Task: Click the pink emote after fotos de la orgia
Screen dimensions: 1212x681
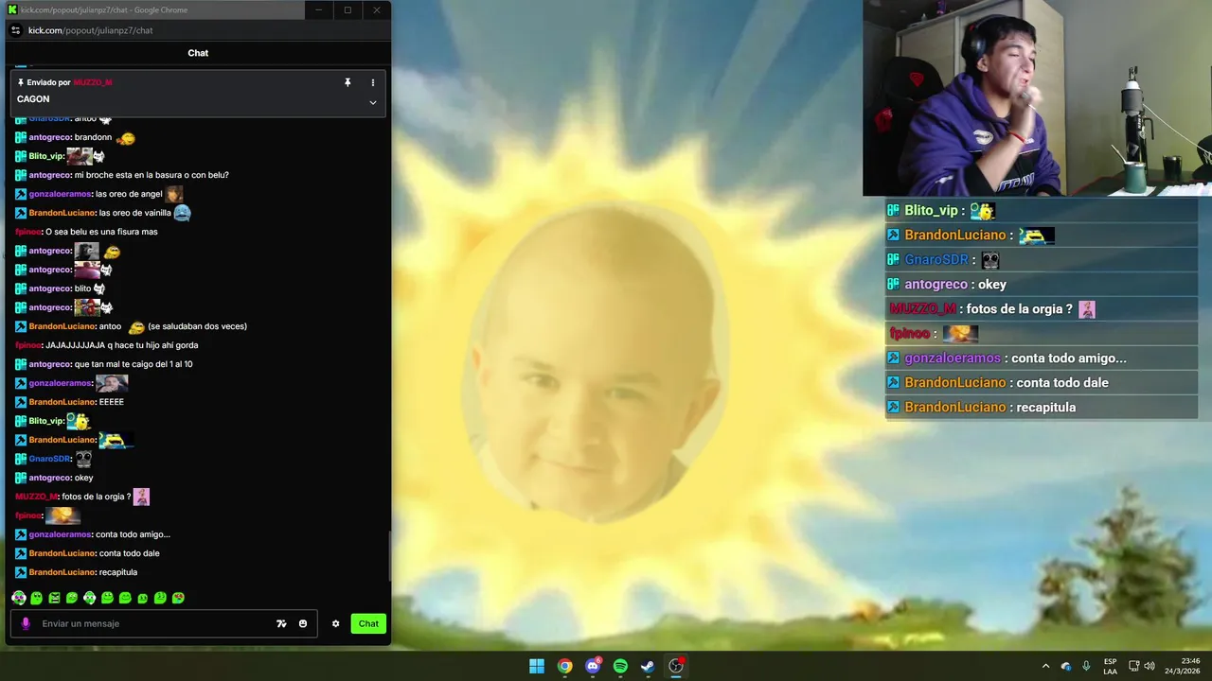Action: click(x=141, y=497)
